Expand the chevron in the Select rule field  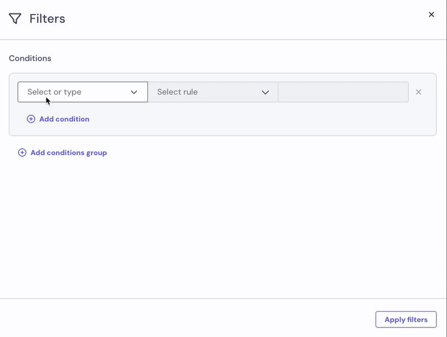coord(265,92)
